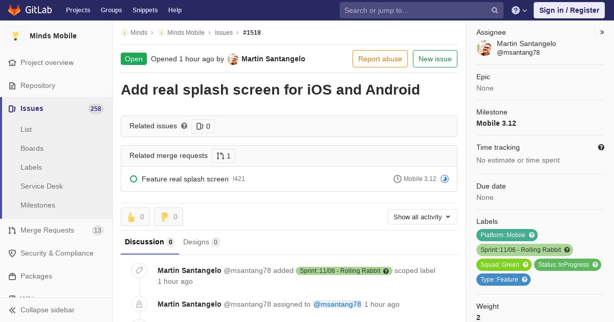Screen dimensions: 614x322
Task: Click the Sign in / Register button
Action: 569,10
